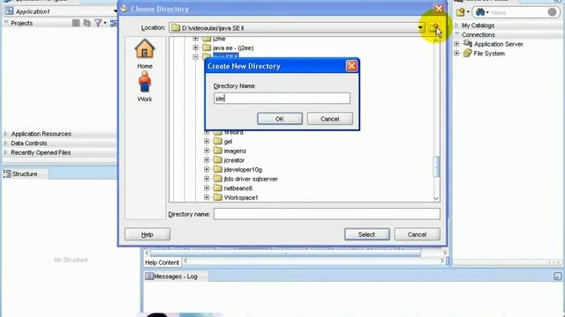Collapse the Connections section
Viewport: 565px width, 317px height.
[457, 34]
